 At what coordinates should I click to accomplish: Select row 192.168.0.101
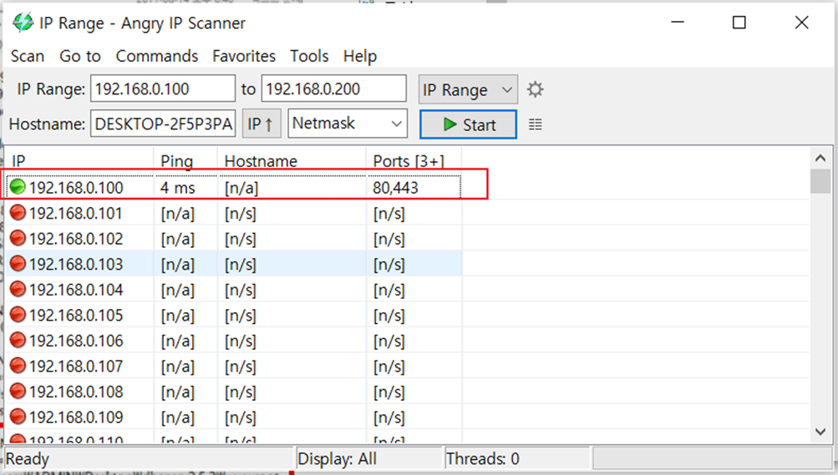[x=234, y=213]
